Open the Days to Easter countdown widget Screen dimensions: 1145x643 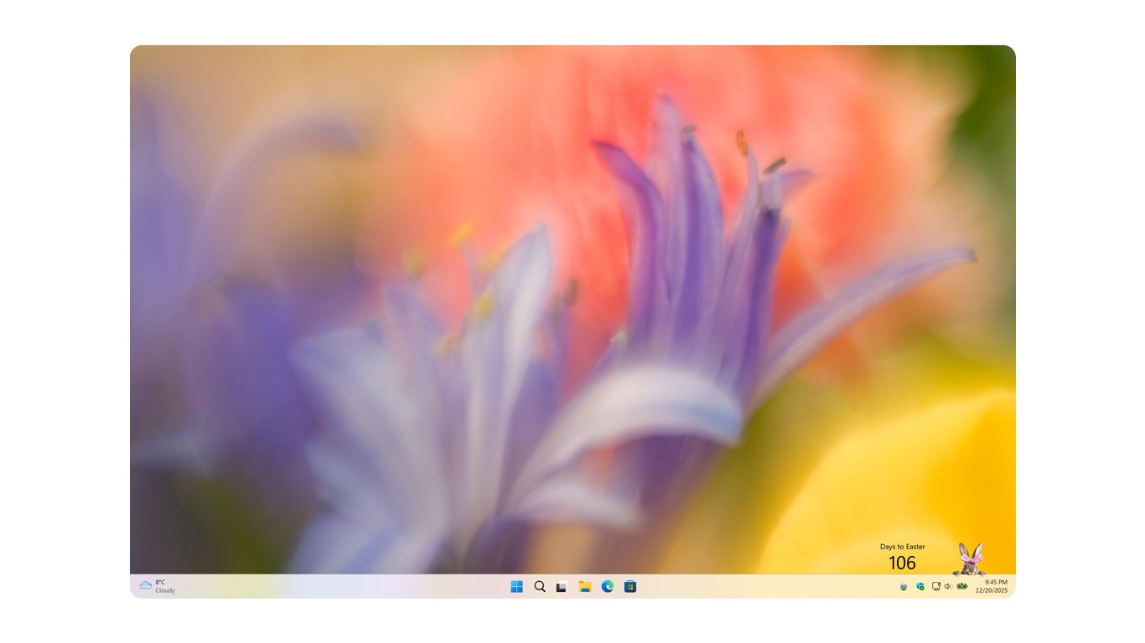point(904,547)
